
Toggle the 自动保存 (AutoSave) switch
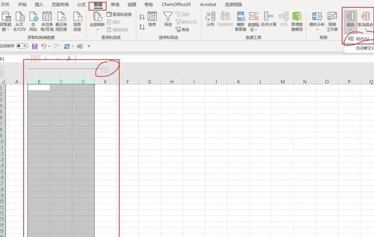[22, 46]
